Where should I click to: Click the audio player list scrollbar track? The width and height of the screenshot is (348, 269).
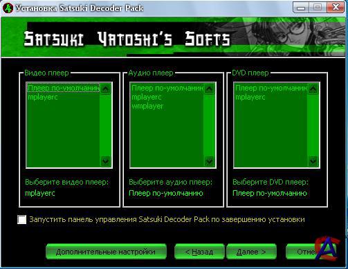[210, 124]
